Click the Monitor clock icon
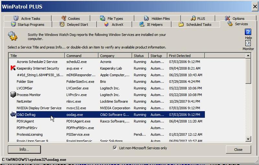259x165 pixels. [x=248, y=43]
